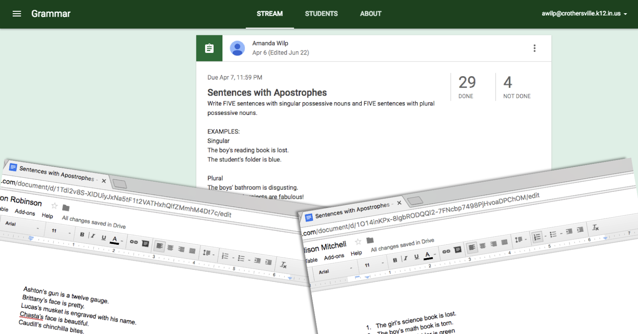This screenshot has height=334, width=638.
Task: Click decrease indent in Mitchell's document
Action: click(569, 231)
